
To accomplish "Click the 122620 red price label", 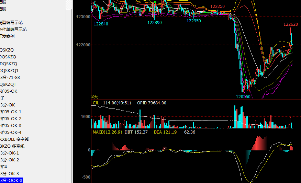I will [x=290, y=24].
